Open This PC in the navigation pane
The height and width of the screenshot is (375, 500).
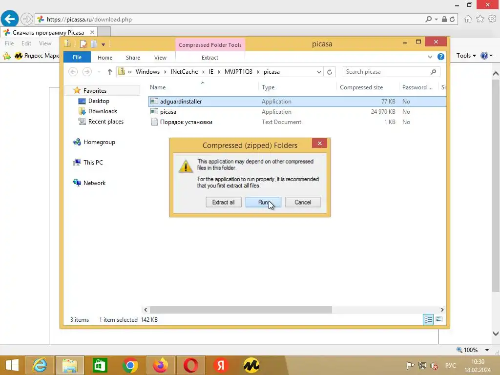tap(93, 162)
